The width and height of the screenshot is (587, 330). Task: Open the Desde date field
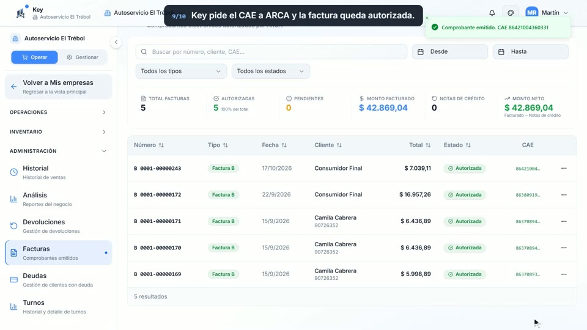450,51
